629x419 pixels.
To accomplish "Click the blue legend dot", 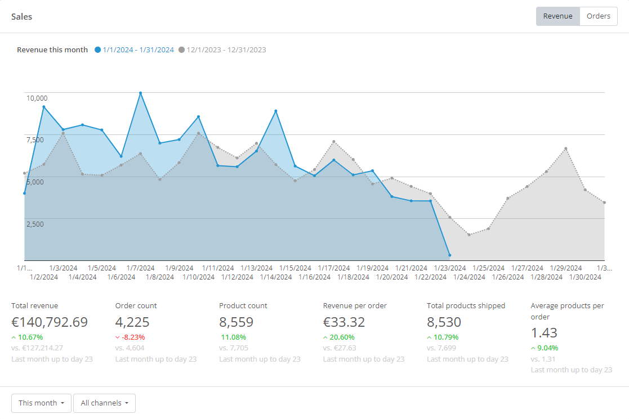I will point(98,50).
